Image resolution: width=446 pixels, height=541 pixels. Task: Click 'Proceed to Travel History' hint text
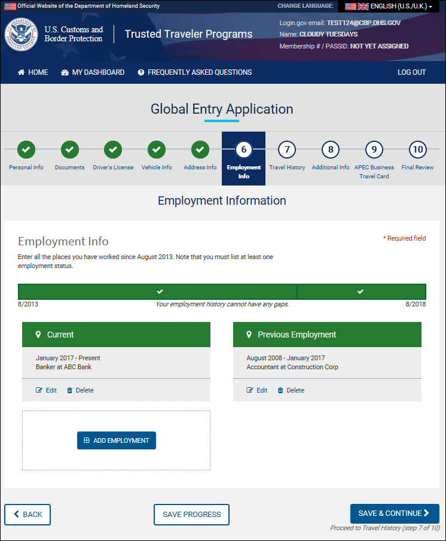pos(385,528)
